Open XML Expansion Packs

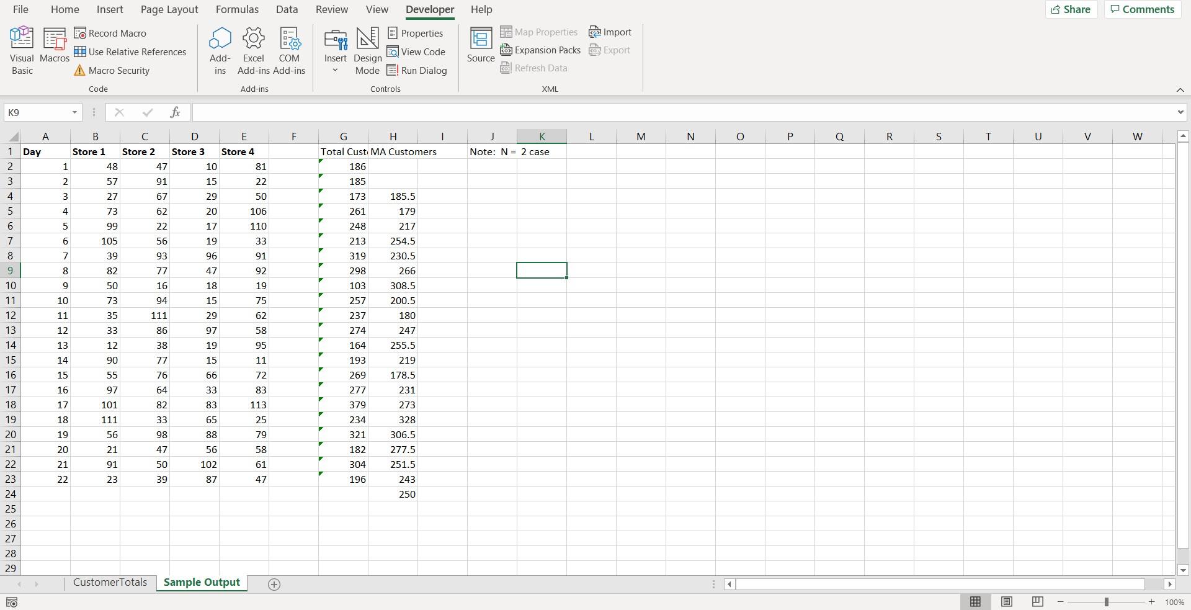(x=540, y=50)
